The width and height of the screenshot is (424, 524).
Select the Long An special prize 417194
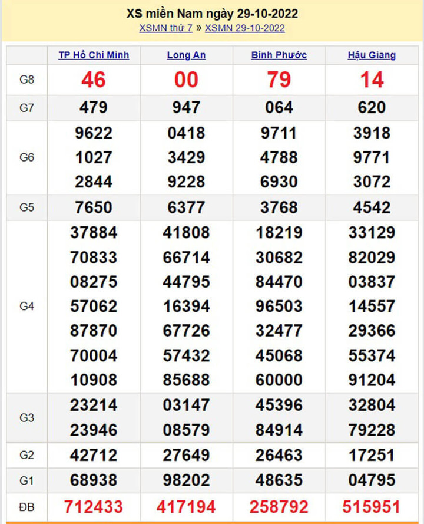coord(186,506)
